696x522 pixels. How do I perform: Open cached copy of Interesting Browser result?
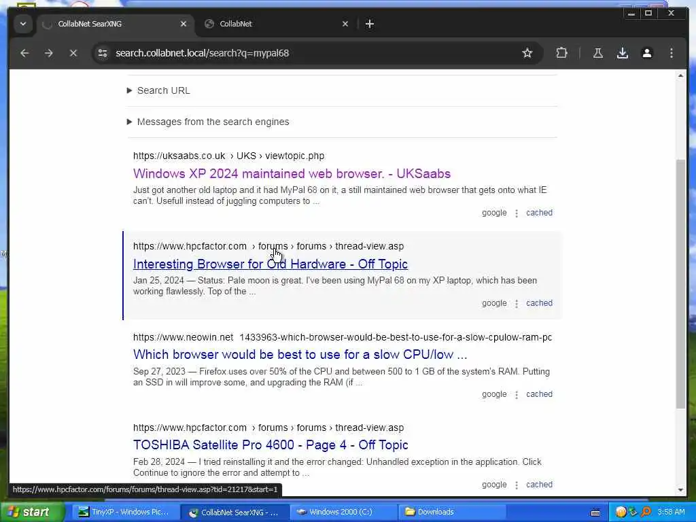(x=539, y=303)
